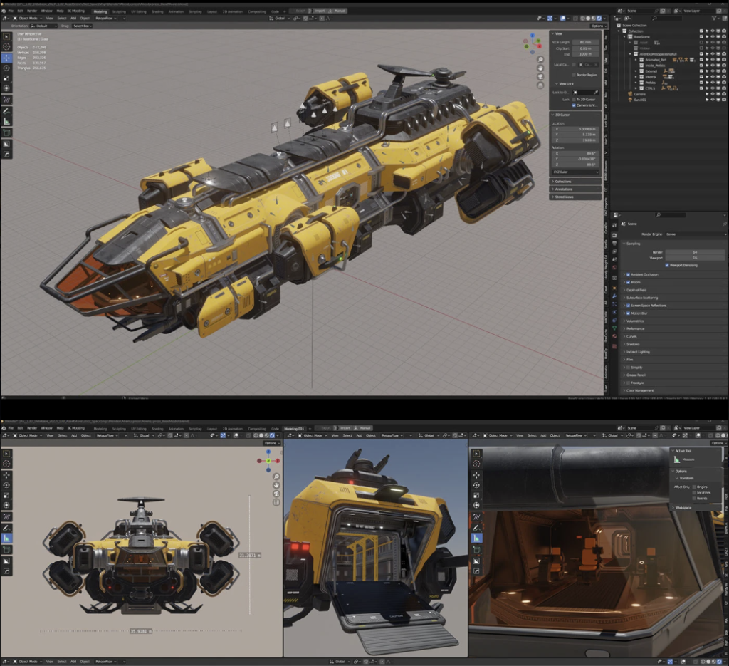Viewport: 729px width, 666px height.
Task: Open the Add menu in top viewport header
Action: pyautogui.click(x=73, y=18)
